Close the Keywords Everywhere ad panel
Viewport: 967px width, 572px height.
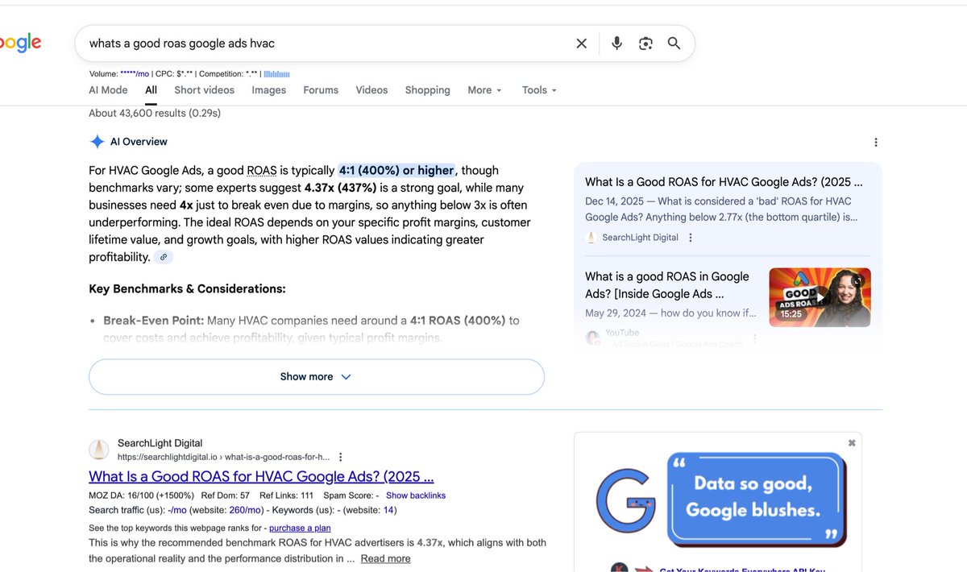point(852,443)
